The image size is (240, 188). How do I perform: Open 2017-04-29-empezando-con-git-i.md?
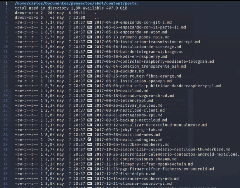(x=133, y=22)
